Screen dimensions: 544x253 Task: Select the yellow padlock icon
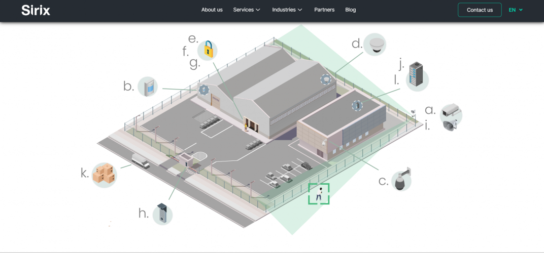(208, 50)
